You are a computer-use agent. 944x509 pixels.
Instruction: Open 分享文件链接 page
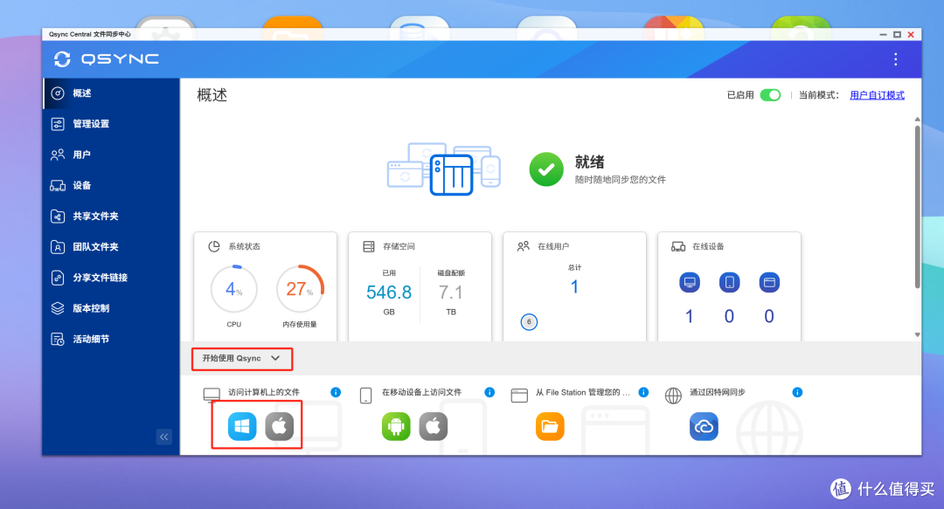[111, 278]
